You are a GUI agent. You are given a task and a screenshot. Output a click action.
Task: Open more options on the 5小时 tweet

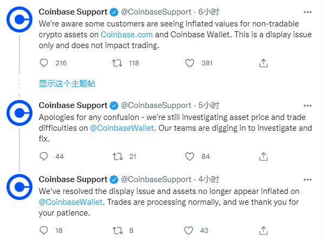click(x=307, y=106)
